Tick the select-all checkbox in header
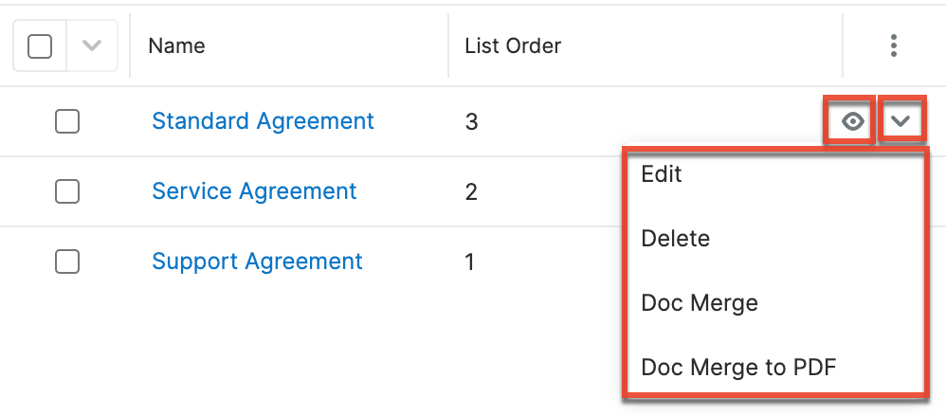 coord(40,45)
